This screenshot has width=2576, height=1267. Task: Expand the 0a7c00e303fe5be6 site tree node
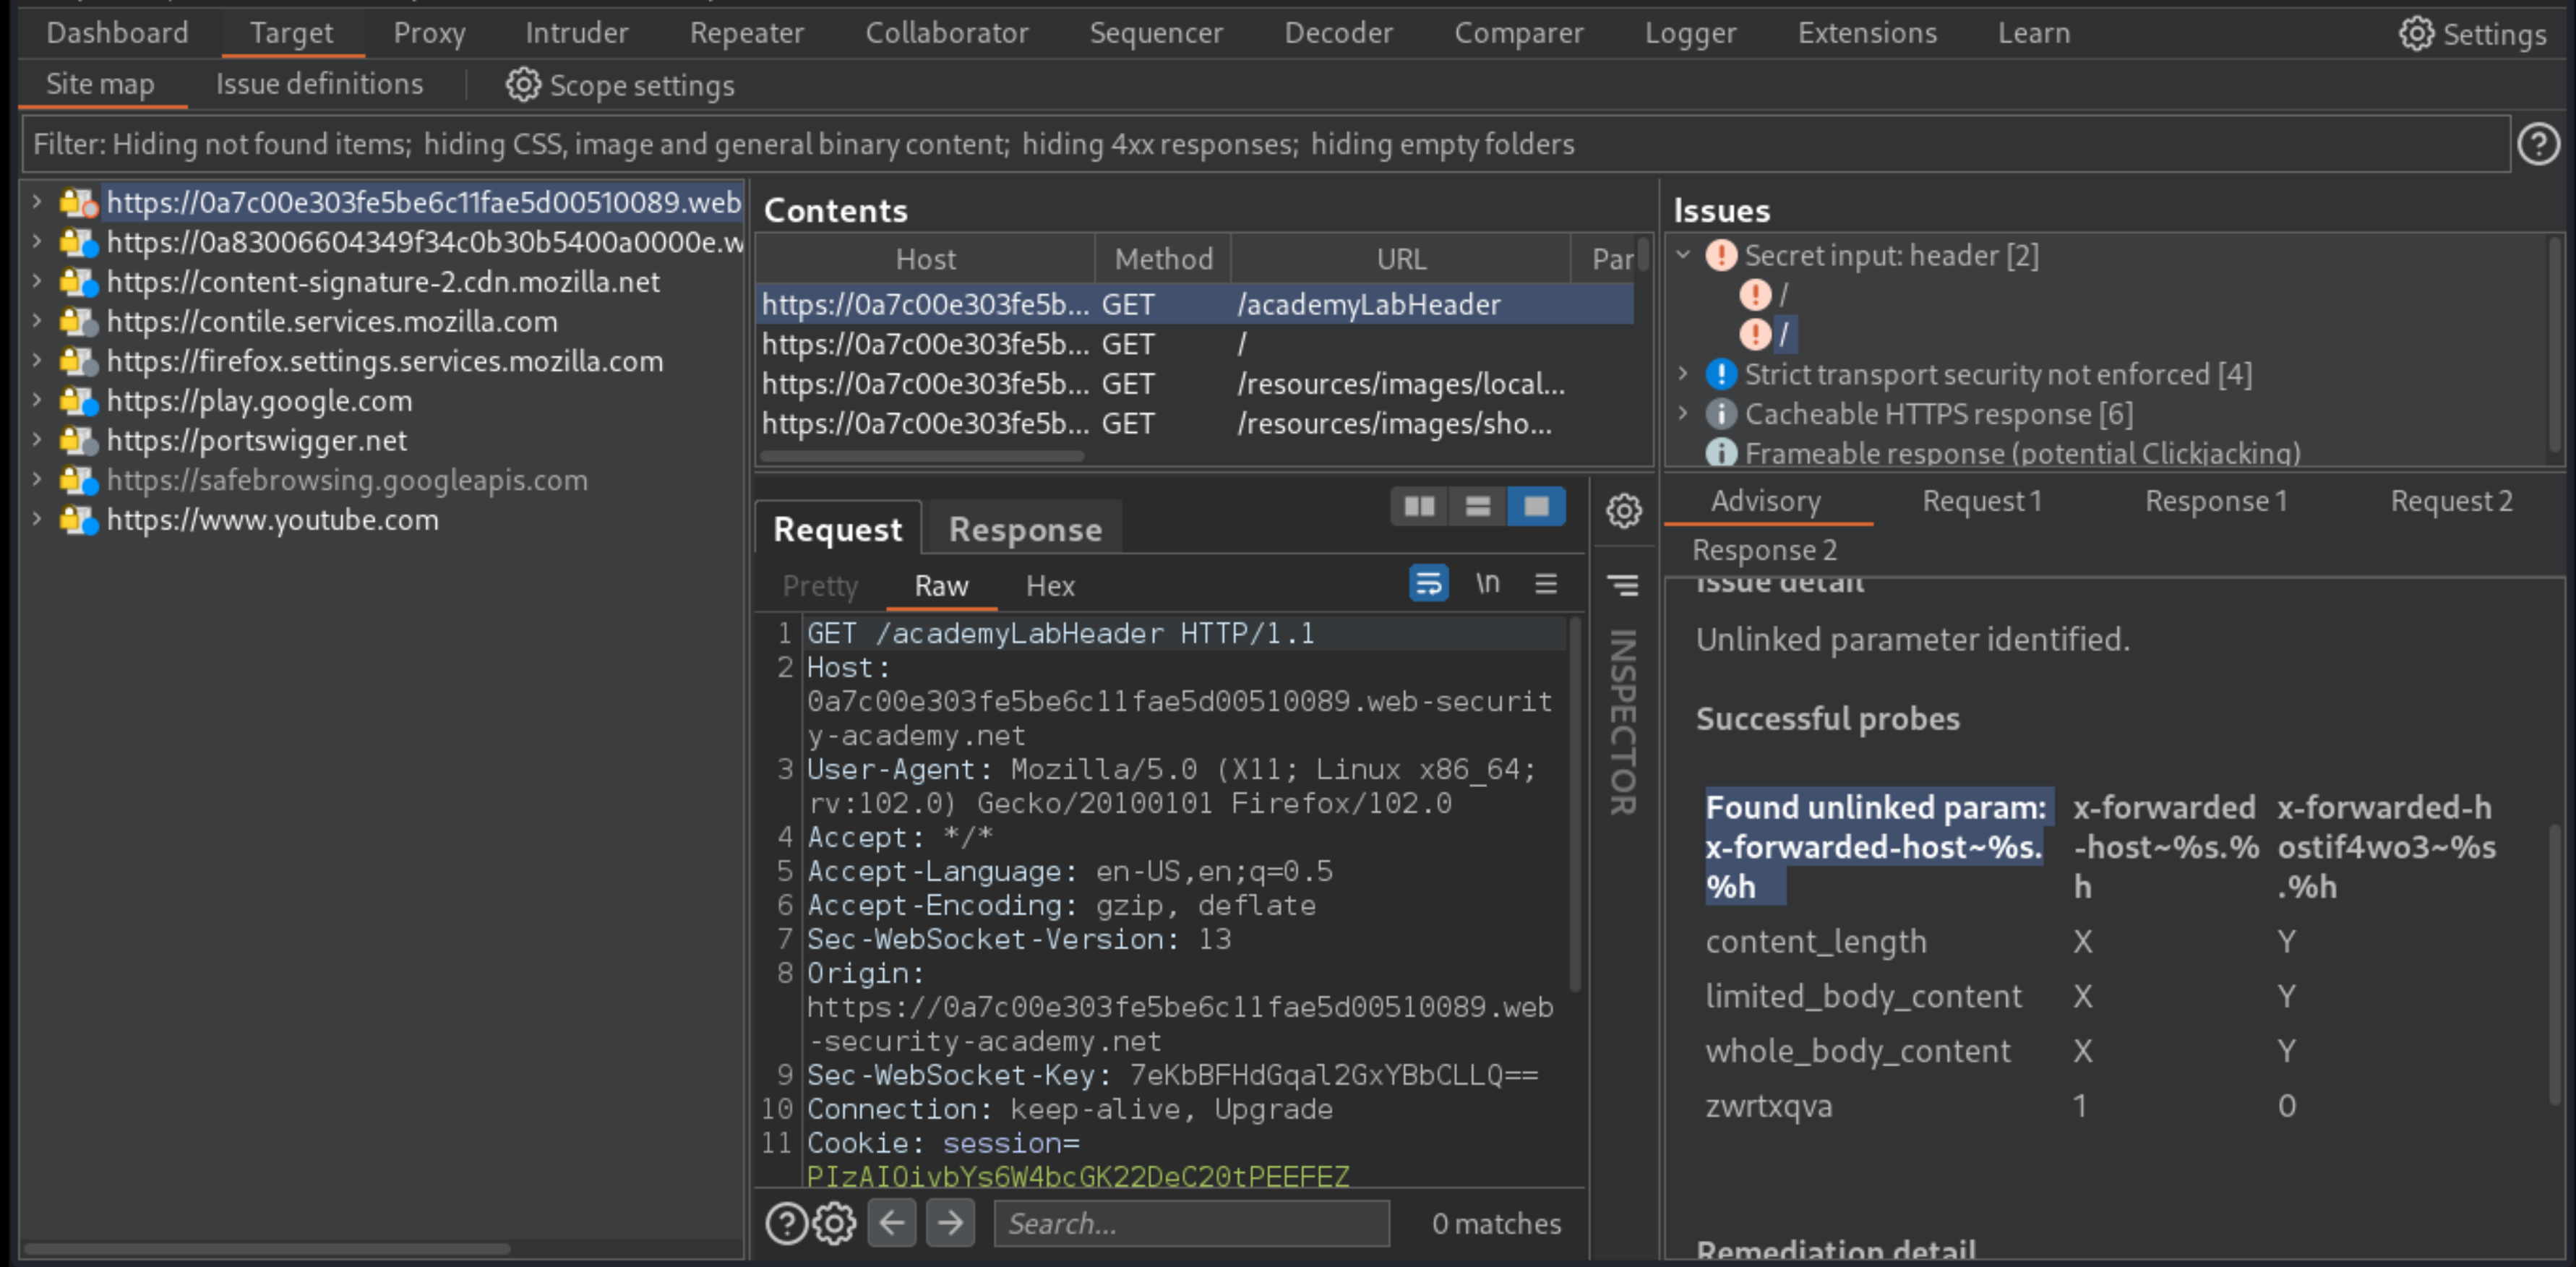click(36, 202)
